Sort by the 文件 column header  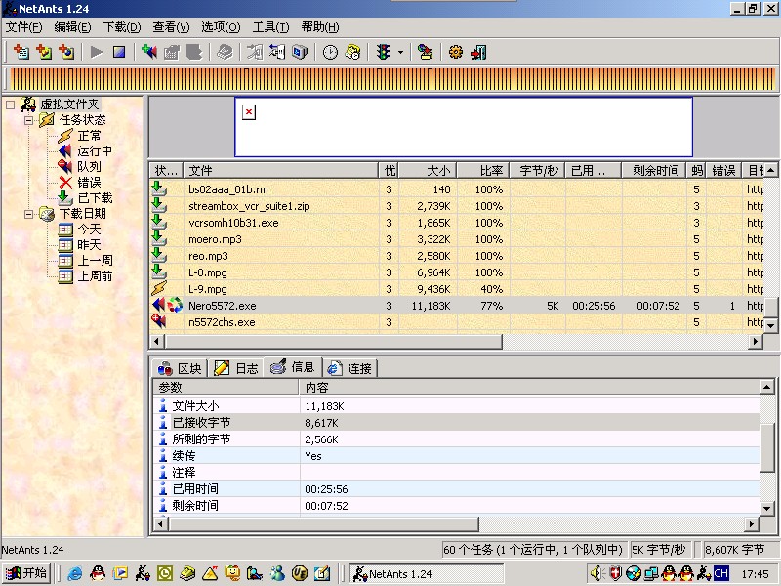click(x=281, y=170)
